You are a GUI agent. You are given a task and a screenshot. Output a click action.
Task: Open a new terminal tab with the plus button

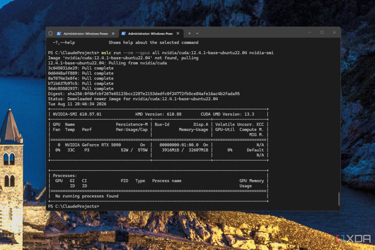[x=189, y=34]
